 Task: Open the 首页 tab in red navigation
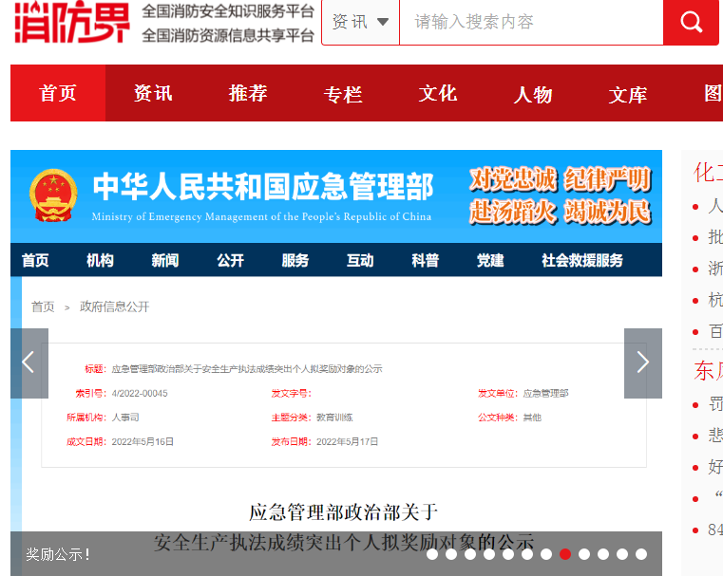point(58,93)
